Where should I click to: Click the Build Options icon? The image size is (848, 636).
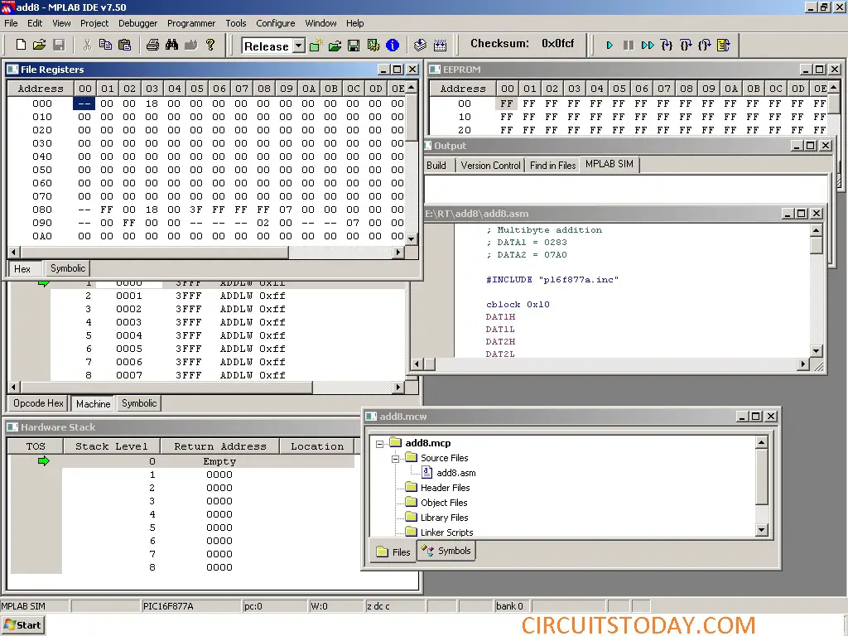pos(373,46)
